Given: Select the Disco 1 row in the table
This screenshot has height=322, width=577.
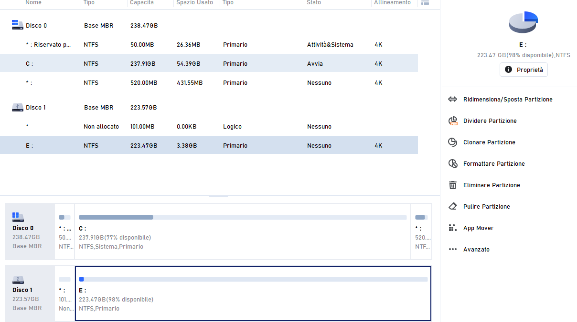Looking at the screenshot, I should pos(209,108).
